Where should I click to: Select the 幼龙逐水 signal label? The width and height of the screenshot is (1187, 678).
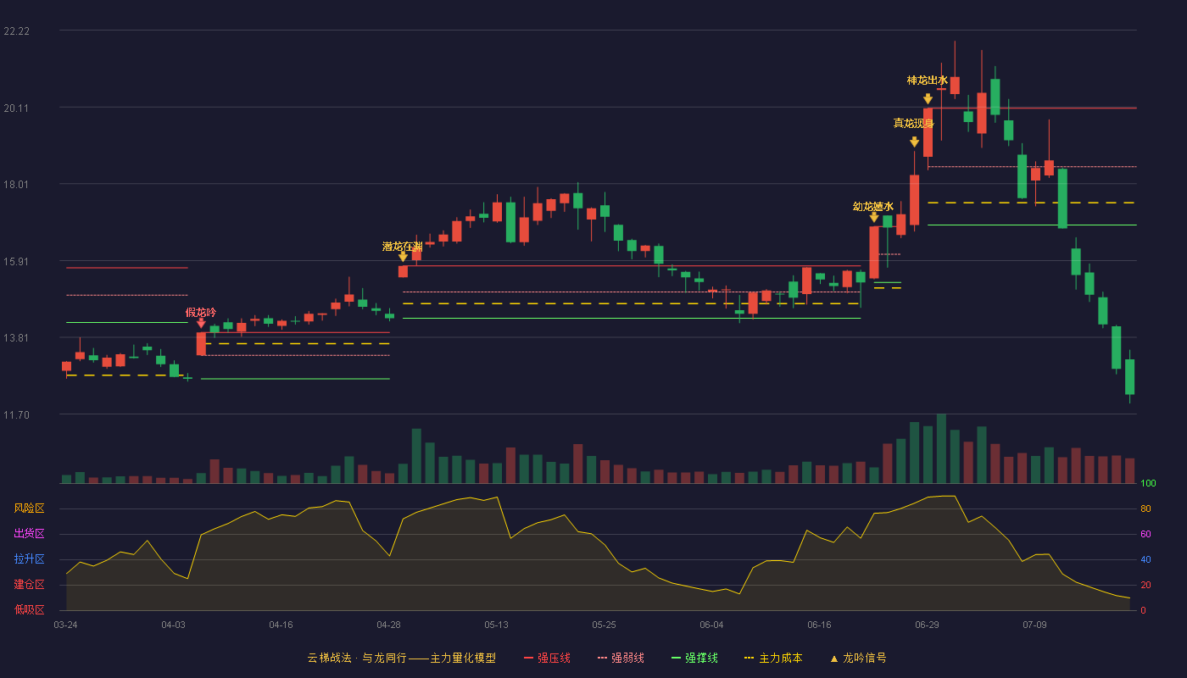click(873, 206)
